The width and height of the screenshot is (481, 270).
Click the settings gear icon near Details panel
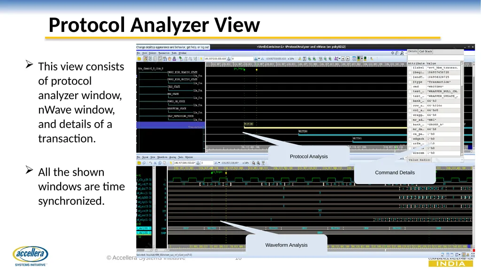[392, 53]
